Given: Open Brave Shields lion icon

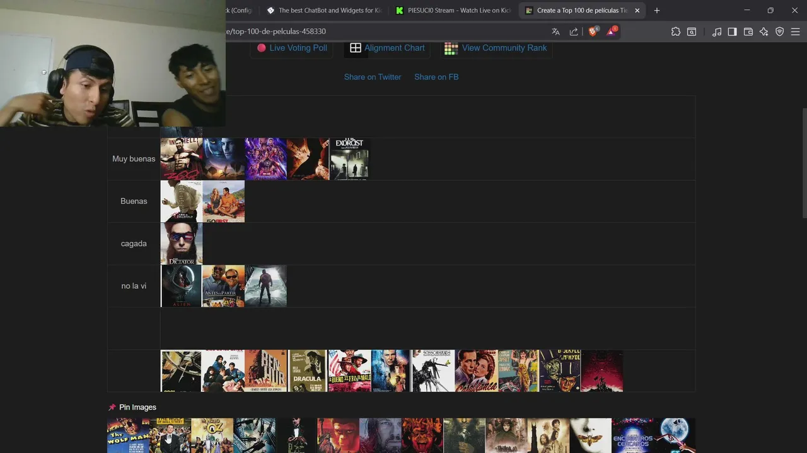Looking at the screenshot, I should coord(593,31).
